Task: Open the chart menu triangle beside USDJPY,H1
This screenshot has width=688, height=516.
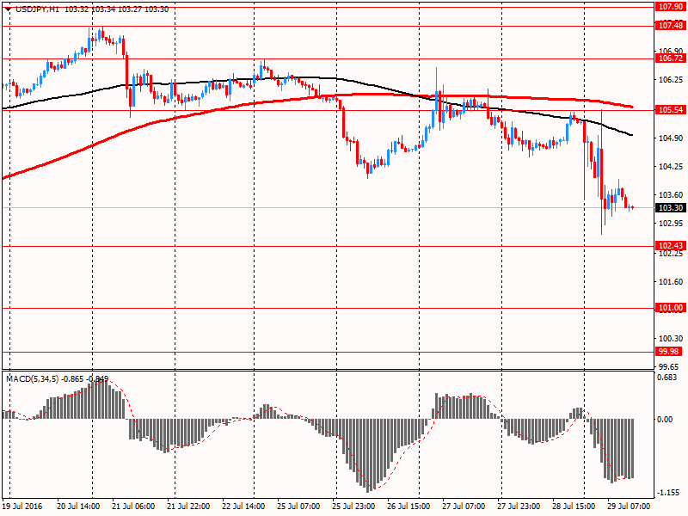Action: tap(9, 9)
